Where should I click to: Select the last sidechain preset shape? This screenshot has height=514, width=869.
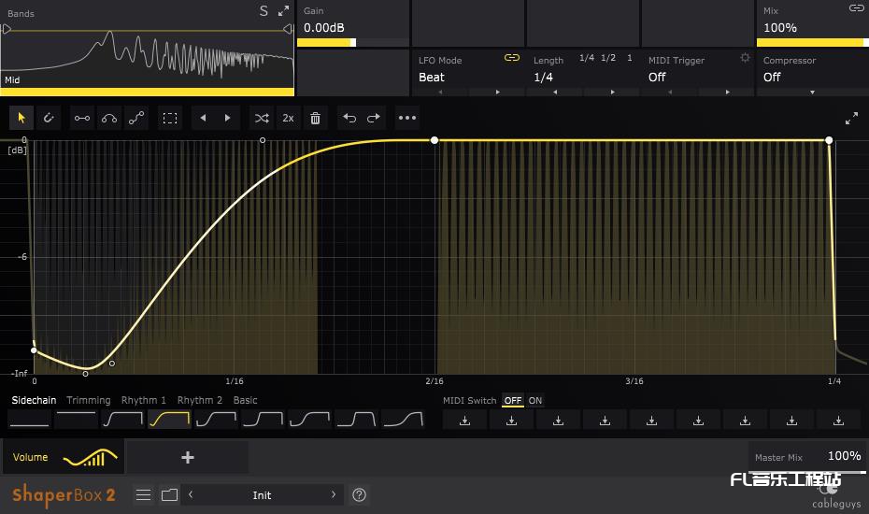404,420
